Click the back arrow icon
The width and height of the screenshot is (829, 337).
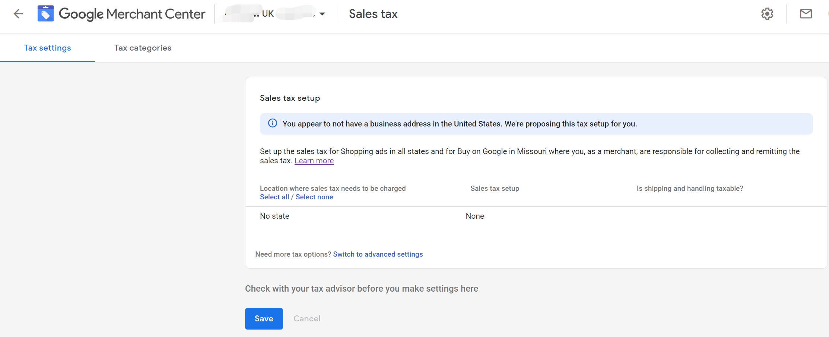coord(18,14)
